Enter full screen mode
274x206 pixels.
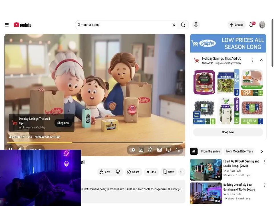178,150
